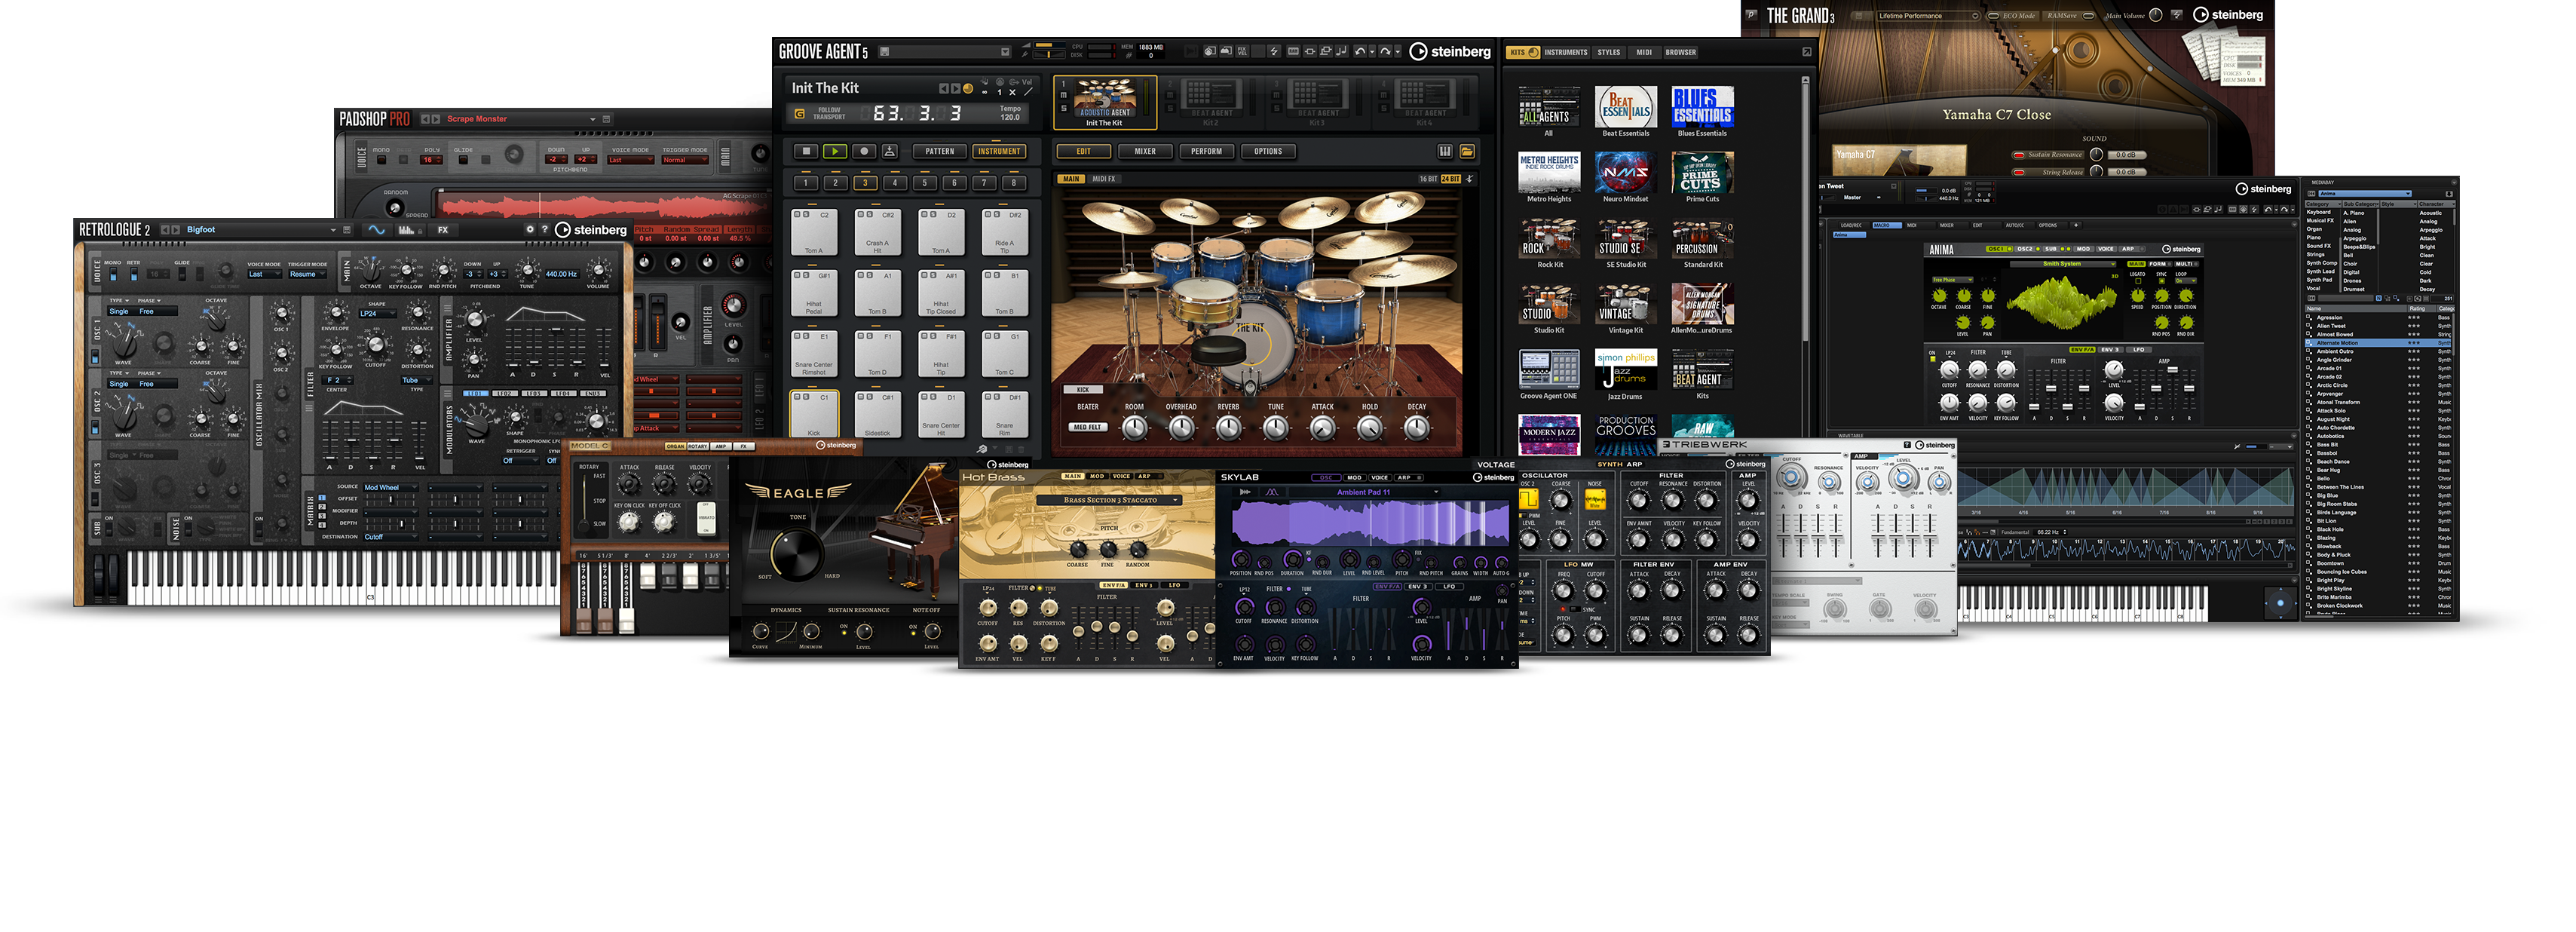Click the record button in Groove Agent
The width and height of the screenshot is (2576, 932).
[864, 151]
